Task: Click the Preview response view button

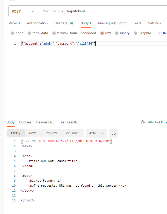Action: (x=51, y=133)
